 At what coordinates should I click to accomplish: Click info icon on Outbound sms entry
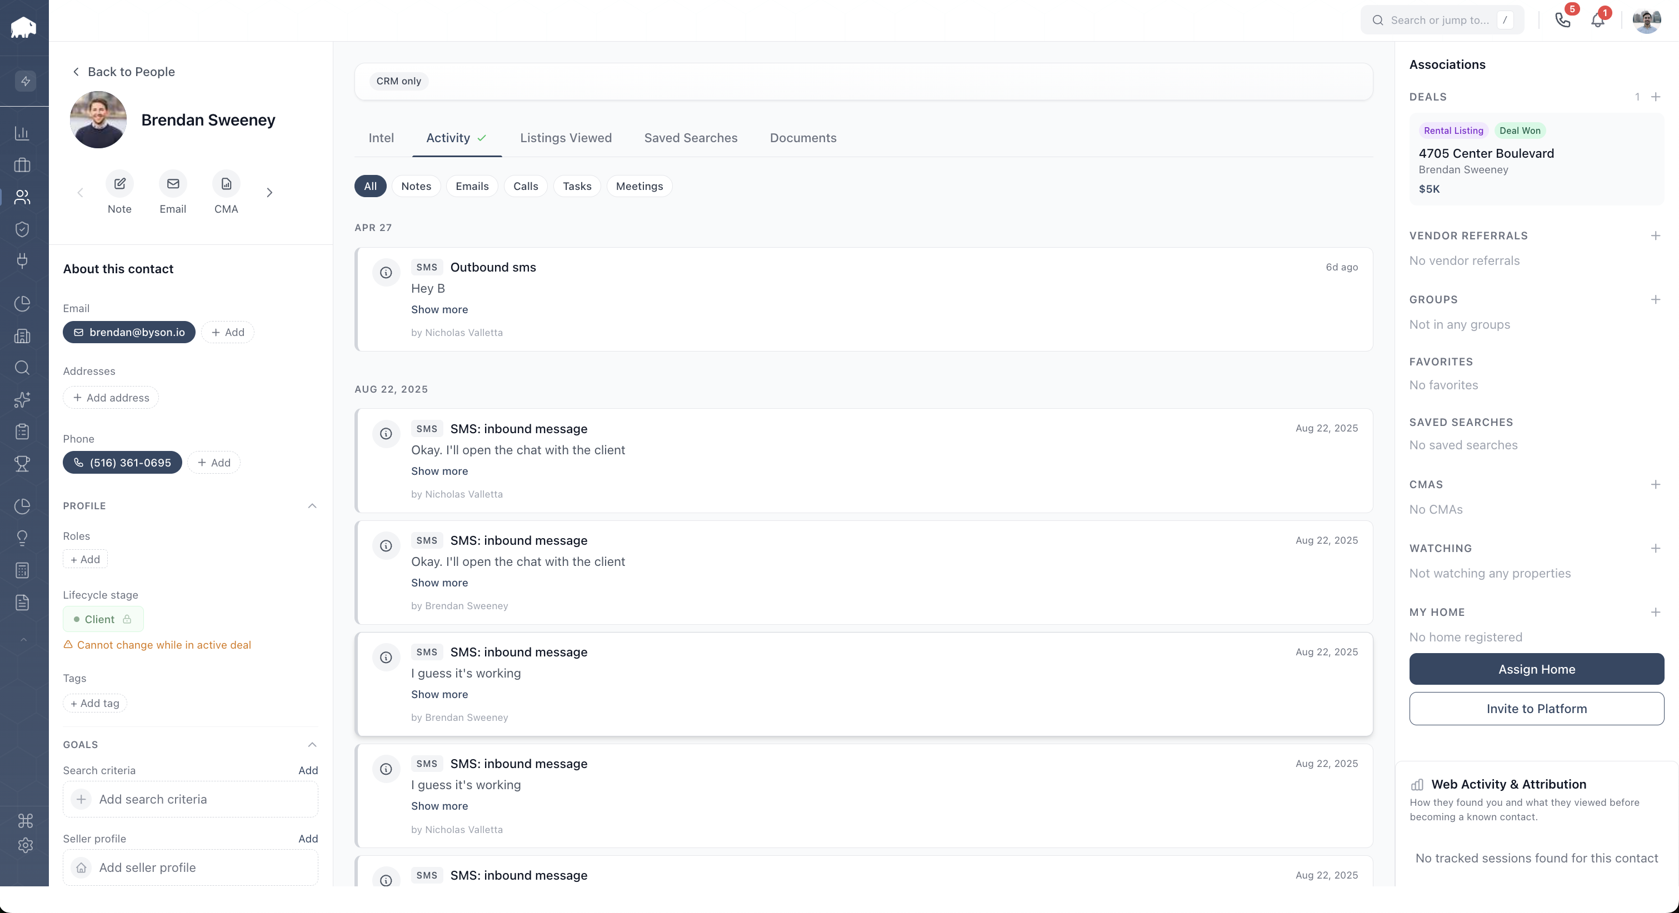point(386,273)
